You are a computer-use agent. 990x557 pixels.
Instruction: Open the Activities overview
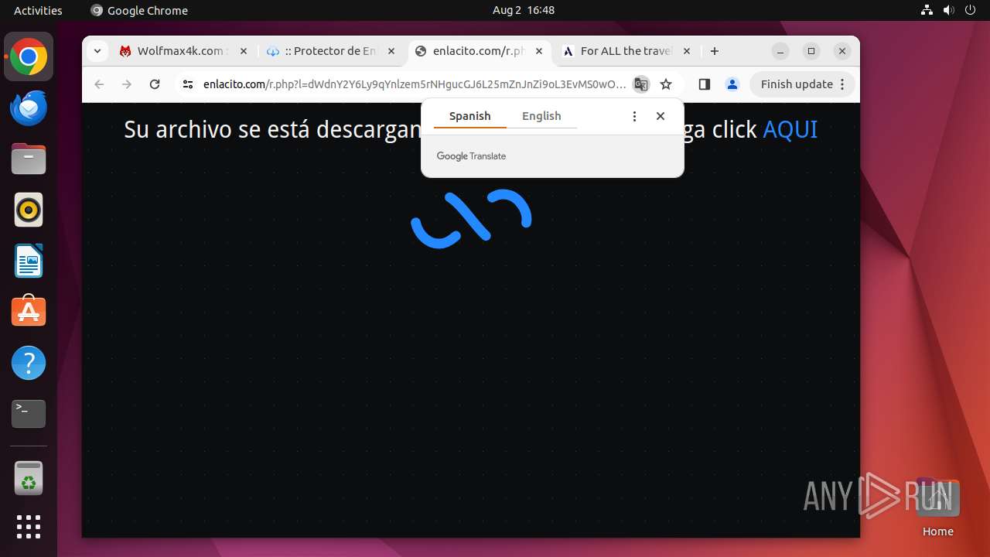[38, 10]
